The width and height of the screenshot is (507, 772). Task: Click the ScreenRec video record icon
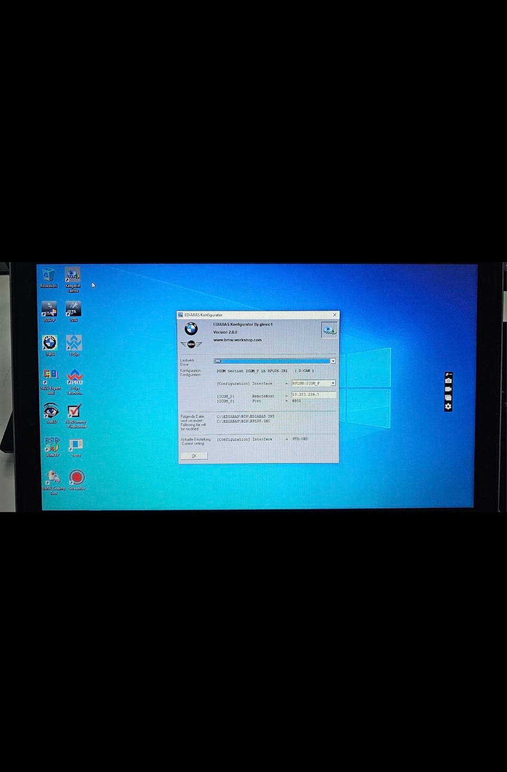click(448, 389)
